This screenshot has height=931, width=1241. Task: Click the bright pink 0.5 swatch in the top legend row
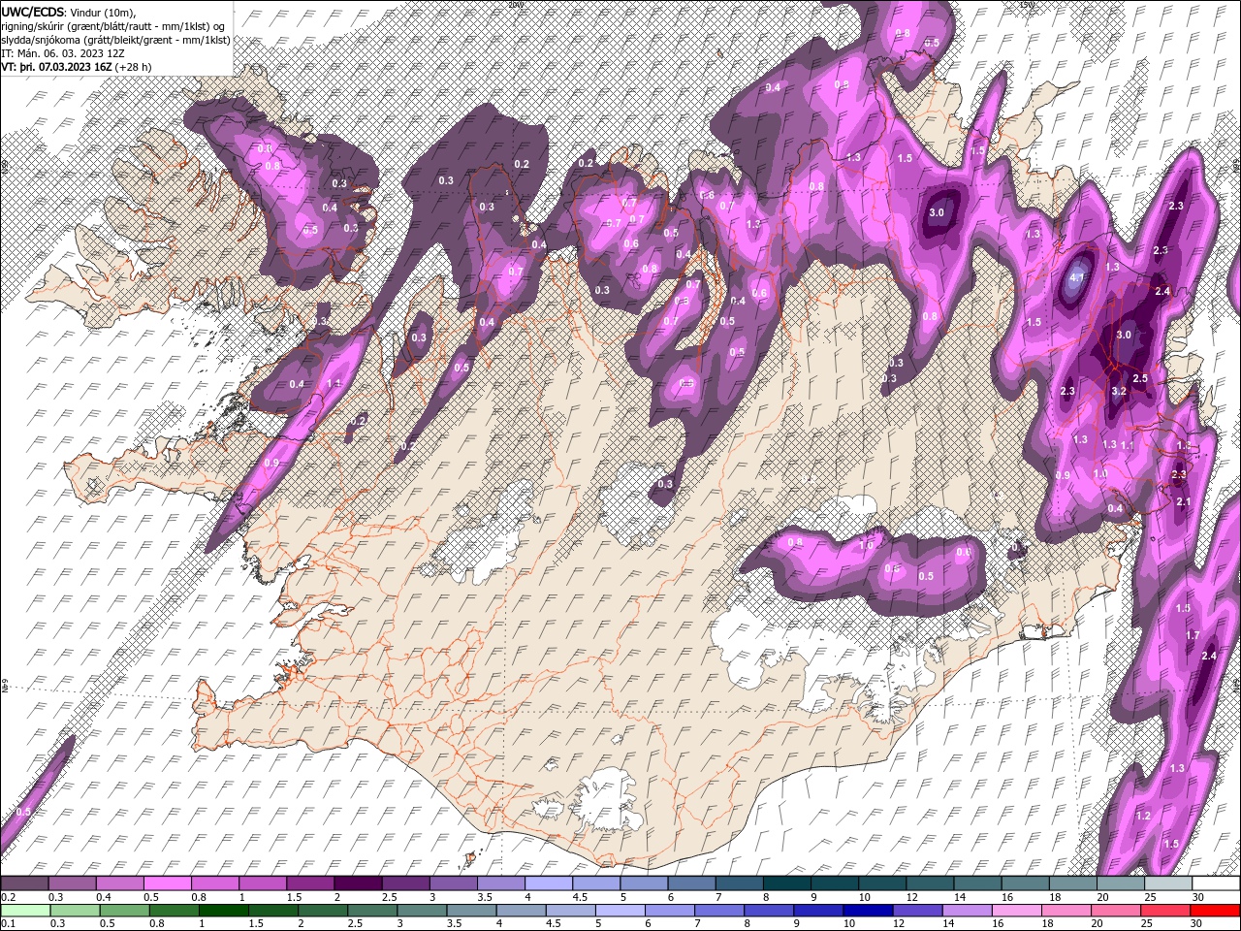[167, 883]
